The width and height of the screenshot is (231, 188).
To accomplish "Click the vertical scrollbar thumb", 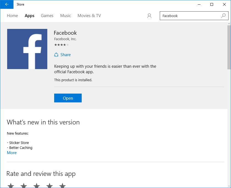I will [229, 47].
